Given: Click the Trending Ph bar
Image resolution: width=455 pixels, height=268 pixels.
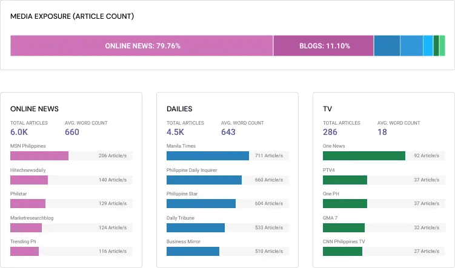Looking at the screenshot, I should (25, 251).
